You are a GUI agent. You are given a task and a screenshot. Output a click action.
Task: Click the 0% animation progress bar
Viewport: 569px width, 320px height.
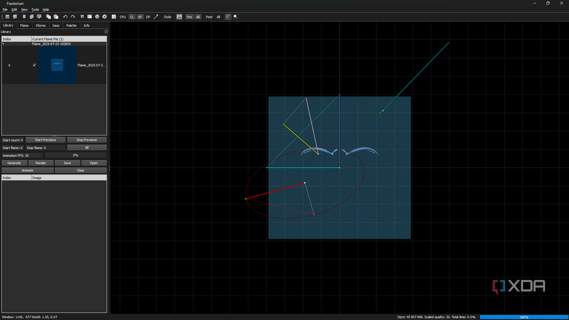[x=75, y=155]
